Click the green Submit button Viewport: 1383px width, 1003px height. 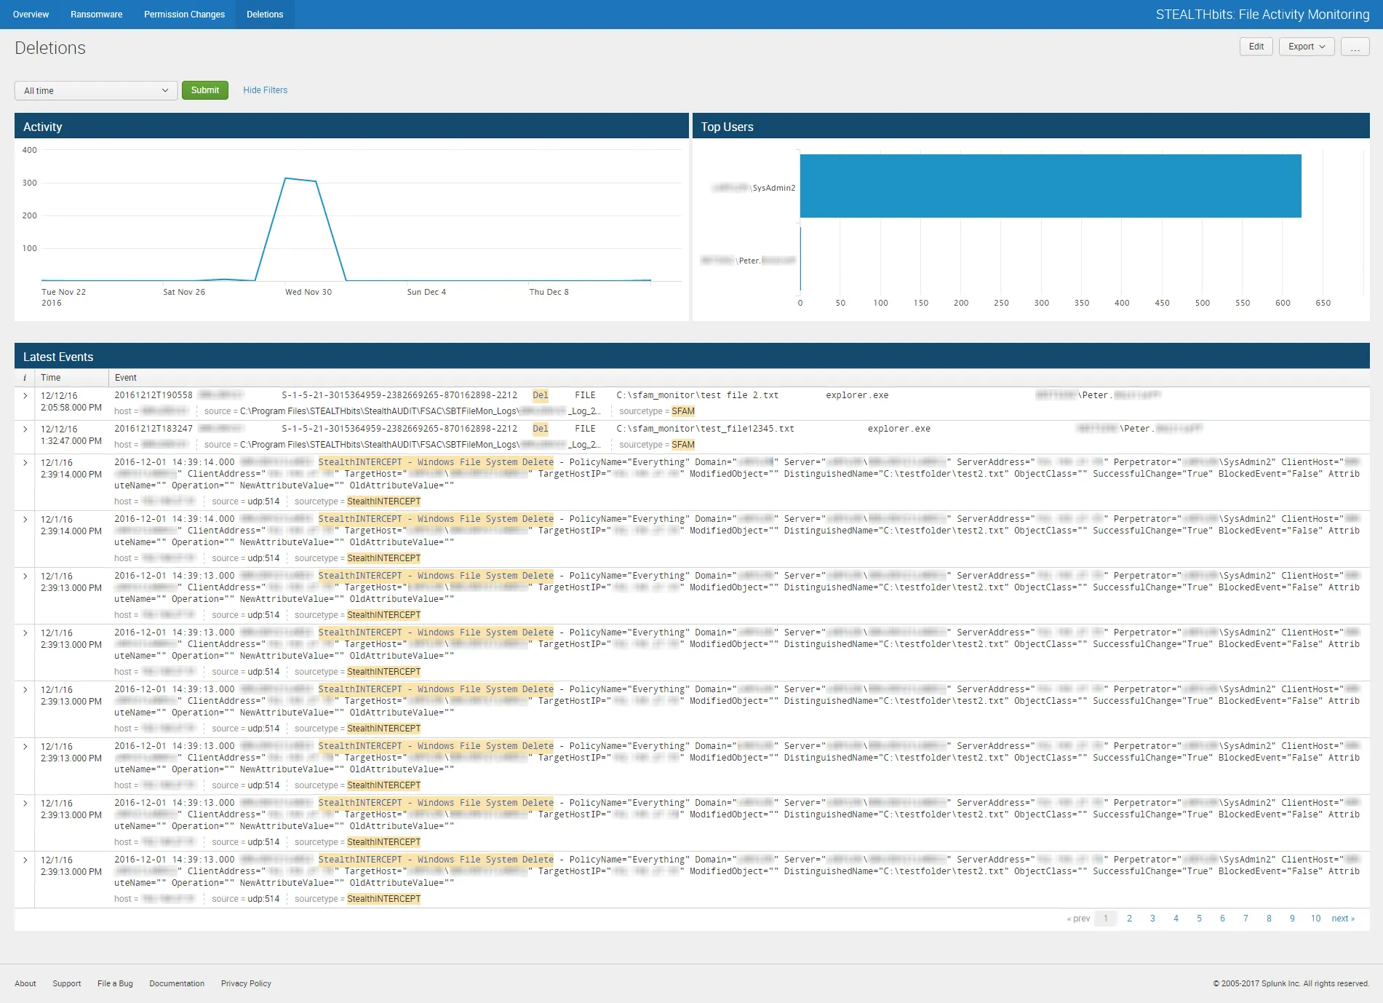205,90
